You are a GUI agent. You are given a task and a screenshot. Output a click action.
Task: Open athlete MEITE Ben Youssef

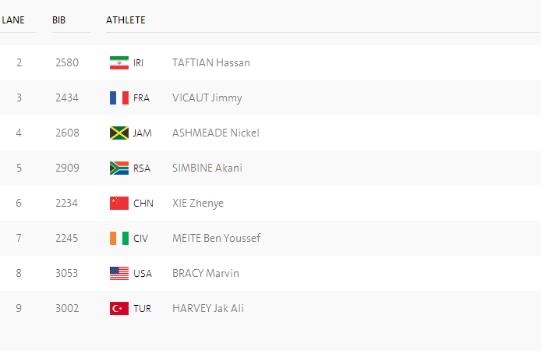pos(217,238)
